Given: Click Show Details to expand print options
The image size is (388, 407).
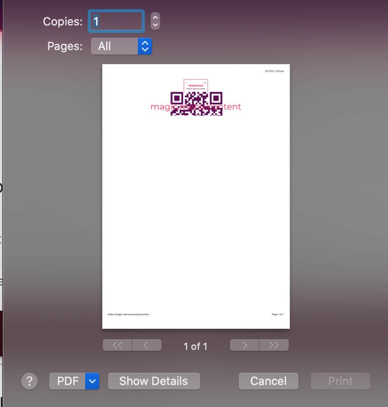Looking at the screenshot, I should (x=154, y=381).
